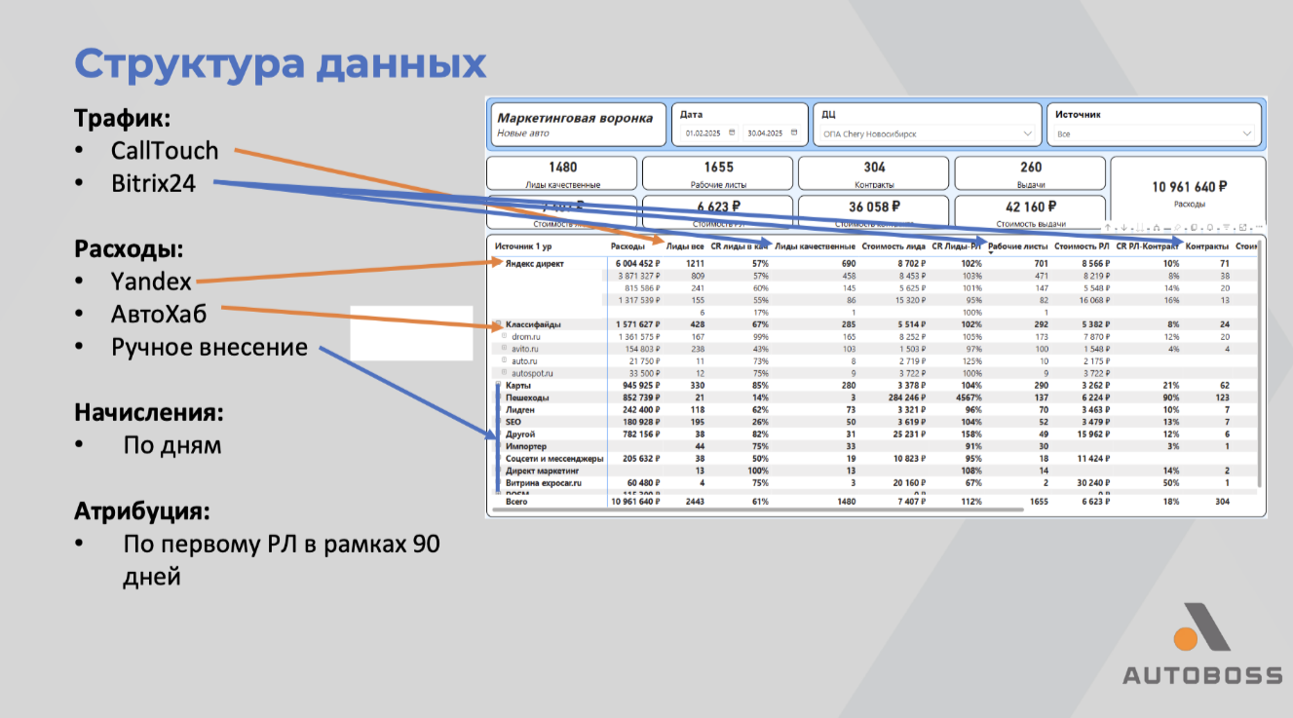Click the SEO row label
Screen dimensions: 1293x718
tap(513, 422)
